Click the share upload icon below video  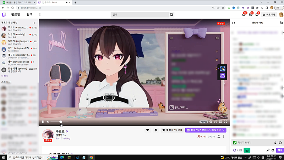click(219, 137)
